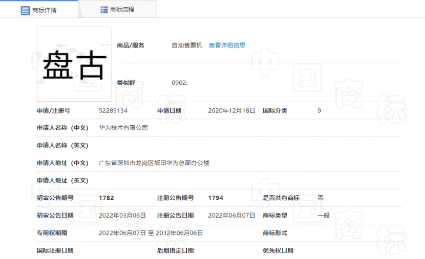The width and height of the screenshot is (425, 259).
Task: Click the applicant name 华为技术有限公司
Action: (123, 128)
